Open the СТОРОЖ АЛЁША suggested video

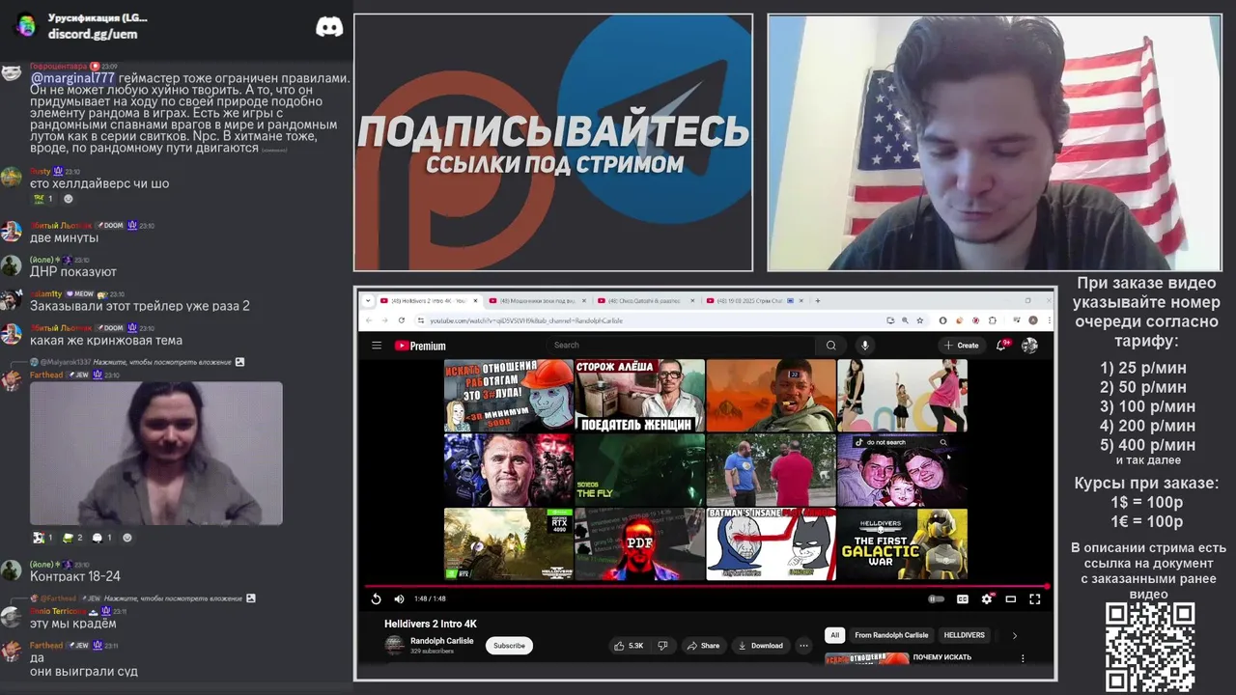pos(639,395)
